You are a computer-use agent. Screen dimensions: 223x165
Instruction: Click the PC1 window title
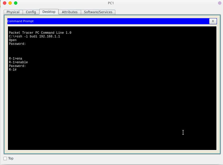pyautogui.click(x=111, y=3)
